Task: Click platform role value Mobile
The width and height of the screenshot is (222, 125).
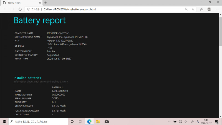Action: pyautogui.click(x=51, y=51)
